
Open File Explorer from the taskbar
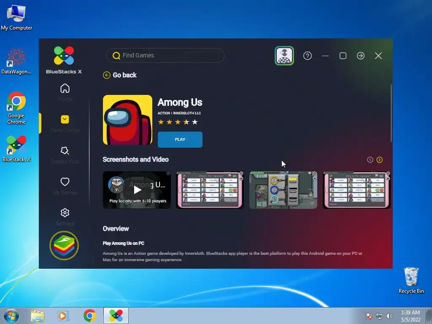tap(38, 316)
